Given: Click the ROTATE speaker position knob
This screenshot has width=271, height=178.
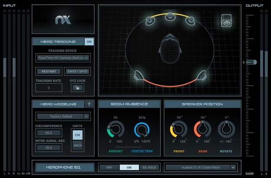Looking at the screenshot, I should pyautogui.click(x=226, y=129).
